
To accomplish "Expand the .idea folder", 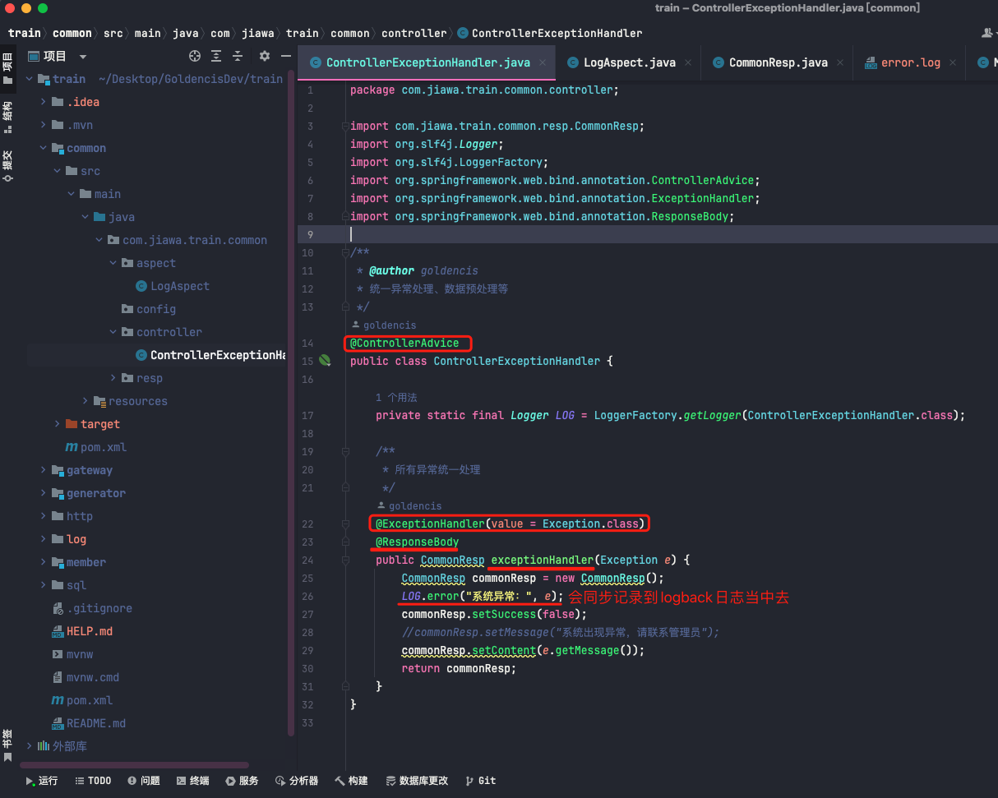I will [44, 102].
